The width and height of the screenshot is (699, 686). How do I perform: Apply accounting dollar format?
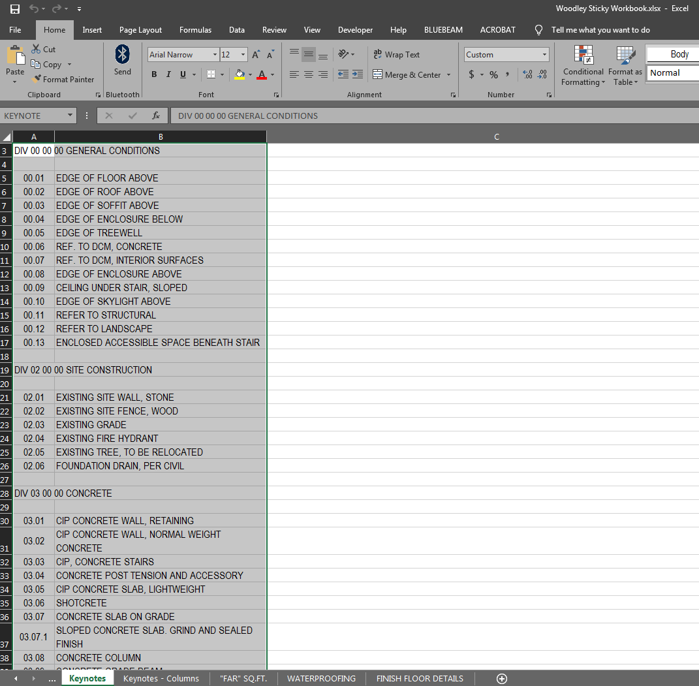coord(471,74)
